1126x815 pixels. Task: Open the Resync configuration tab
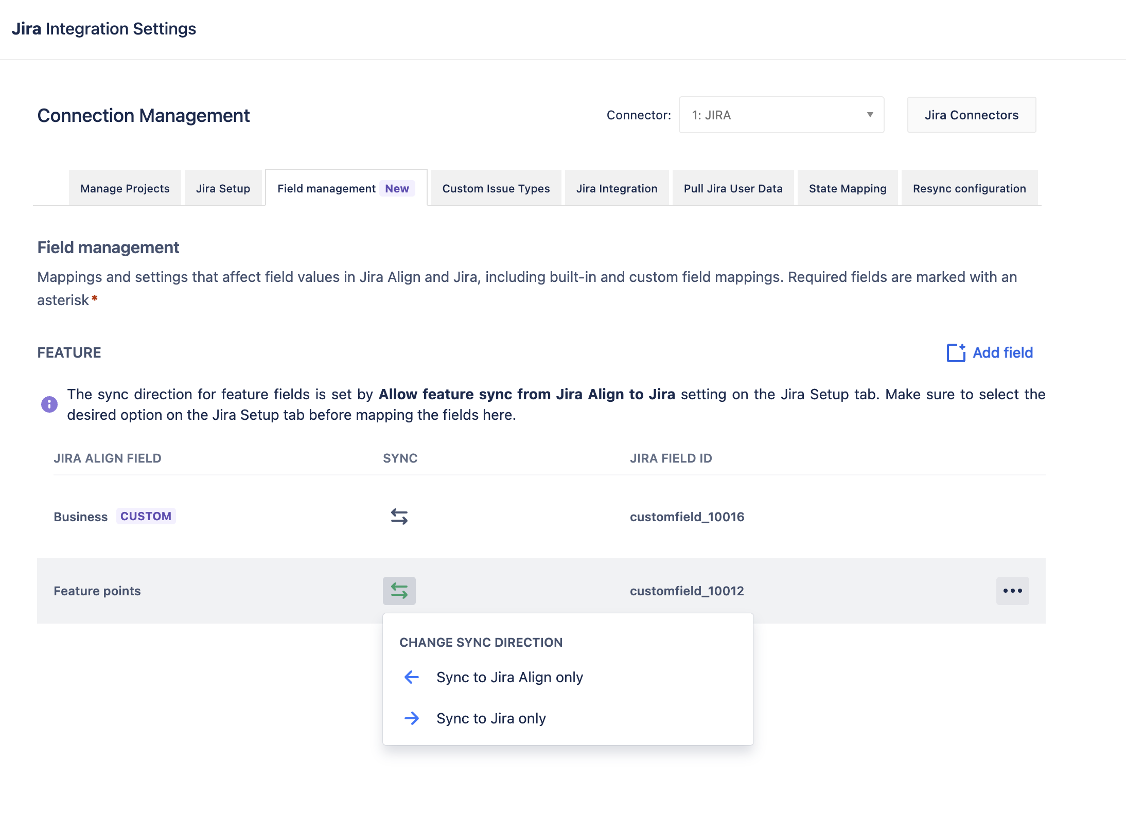pos(969,188)
